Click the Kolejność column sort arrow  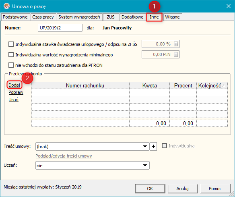click(224, 85)
